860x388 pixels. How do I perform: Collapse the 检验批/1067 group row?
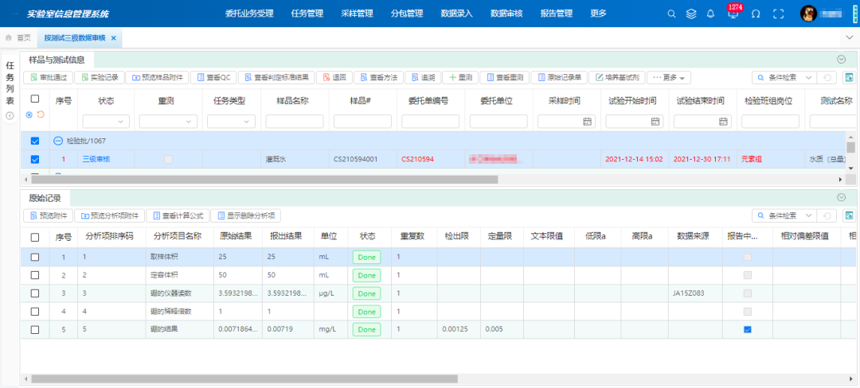point(57,141)
